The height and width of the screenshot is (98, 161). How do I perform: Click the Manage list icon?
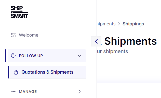[13, 91]
